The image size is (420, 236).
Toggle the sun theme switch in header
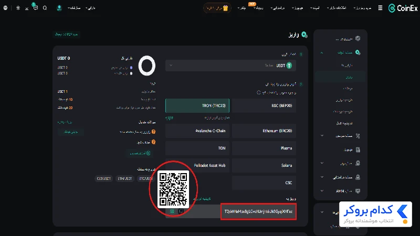[x=18, y=8]
